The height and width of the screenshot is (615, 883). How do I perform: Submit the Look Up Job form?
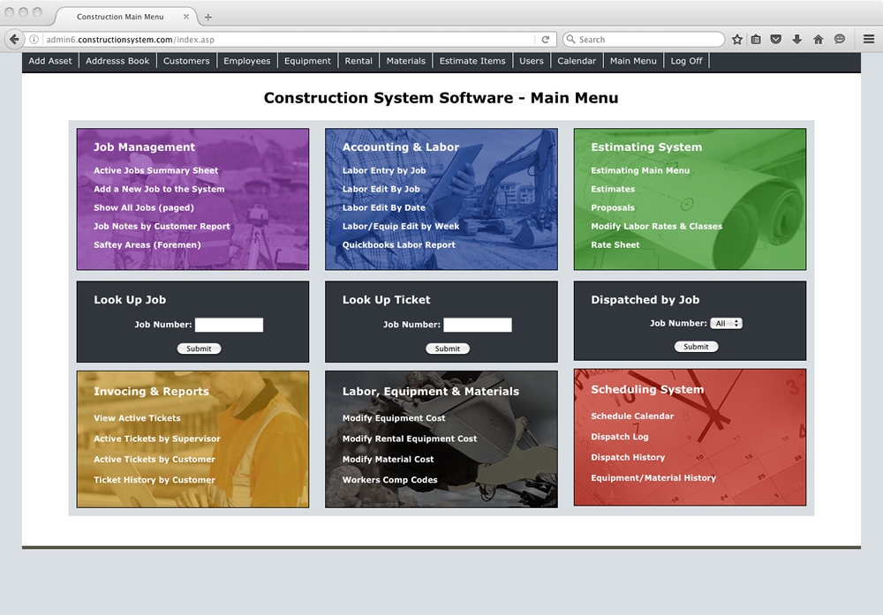(x=199, y=348)
